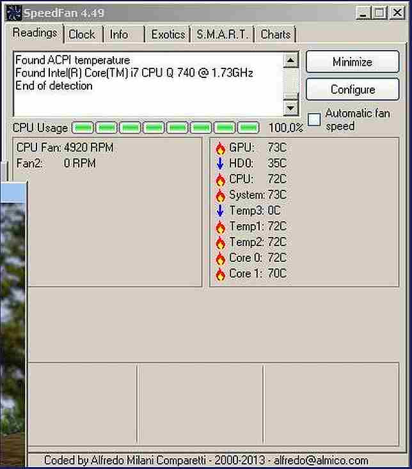
Task: Click the blue down arrow beside Temp3
Action: click(x=220, y=211)
